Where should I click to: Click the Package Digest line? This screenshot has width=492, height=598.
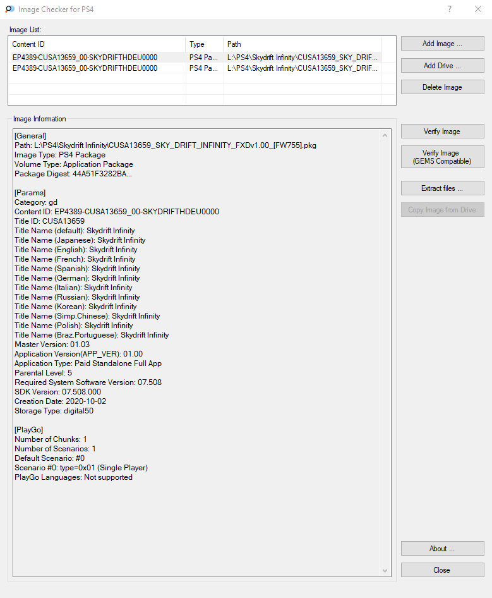tap(73, 174)
